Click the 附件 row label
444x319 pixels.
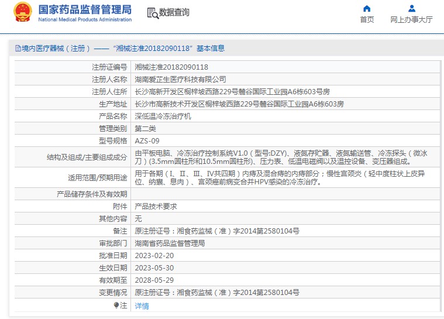[x=120, y=206]
